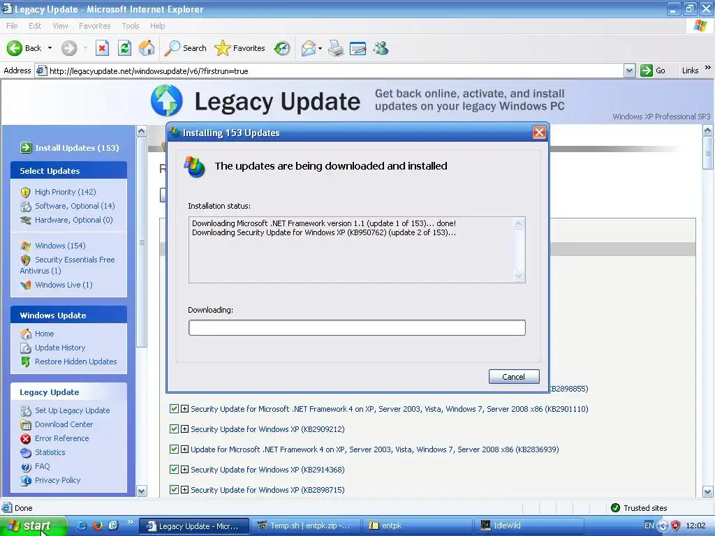Click status list scroll up arrow
Viewport: 715px width, 536px height.
pos(519,223)
